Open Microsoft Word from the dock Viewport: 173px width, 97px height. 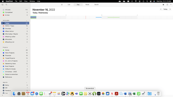(125, 94)
